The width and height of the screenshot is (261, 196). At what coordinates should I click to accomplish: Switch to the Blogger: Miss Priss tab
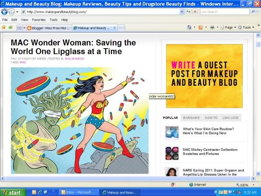(49, 28)
